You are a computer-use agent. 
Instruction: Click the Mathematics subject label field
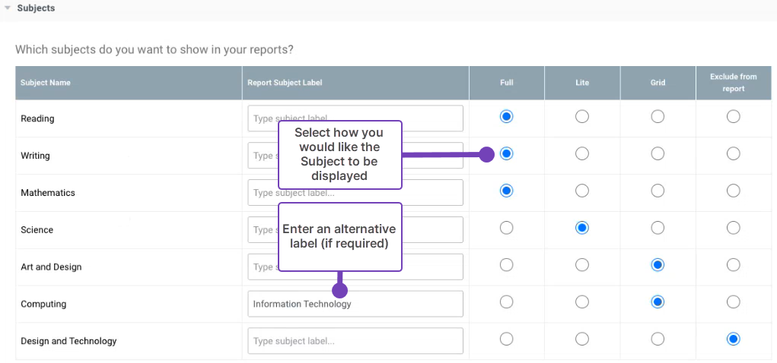coord(441,193)
